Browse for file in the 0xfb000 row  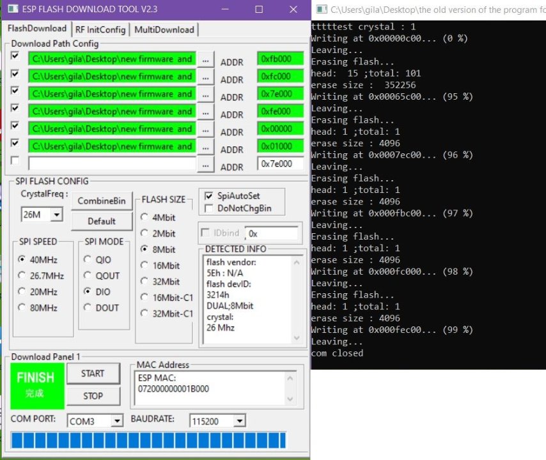(x=205, y=60)
